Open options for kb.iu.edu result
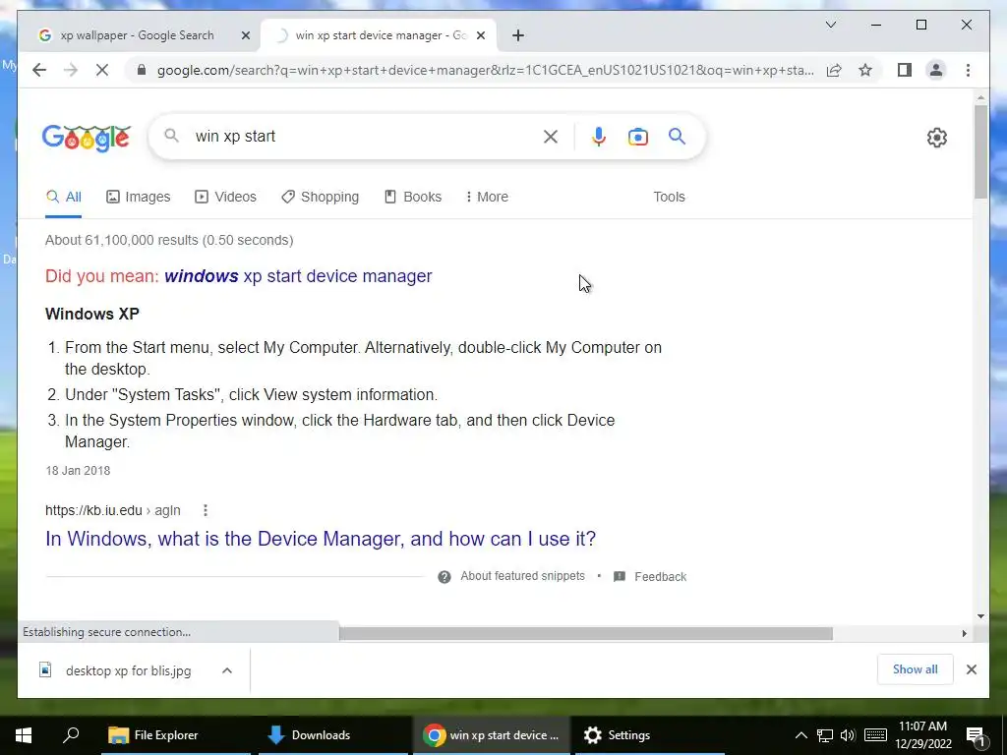Image resolution: width=1007 pixels, height=755 pixels. tap(206, 510)
